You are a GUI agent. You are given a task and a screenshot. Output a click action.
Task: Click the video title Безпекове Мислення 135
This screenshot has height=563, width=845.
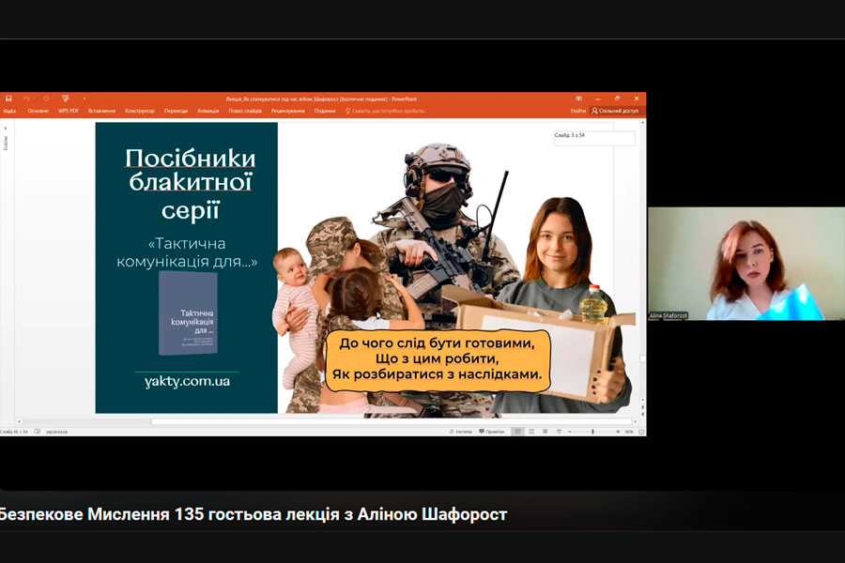point(253,514)
